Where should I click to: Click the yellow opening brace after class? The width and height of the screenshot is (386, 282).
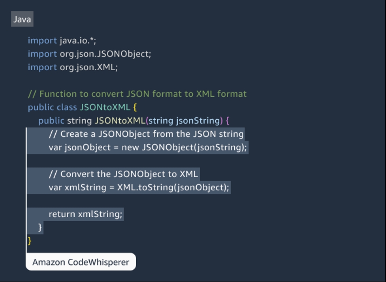[x=135, y=107]
